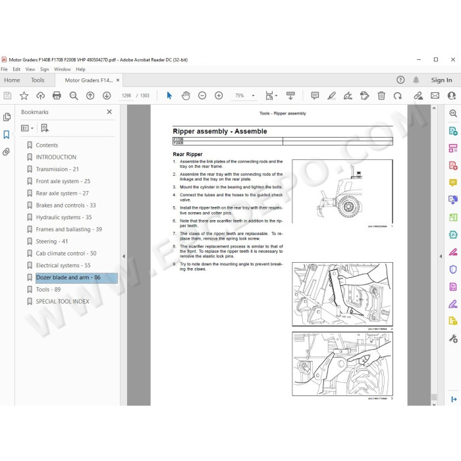The height and width of the screenshot is (461, 461).
Task: Open Protect shield tool in right pane
Action: coord(453,269)
